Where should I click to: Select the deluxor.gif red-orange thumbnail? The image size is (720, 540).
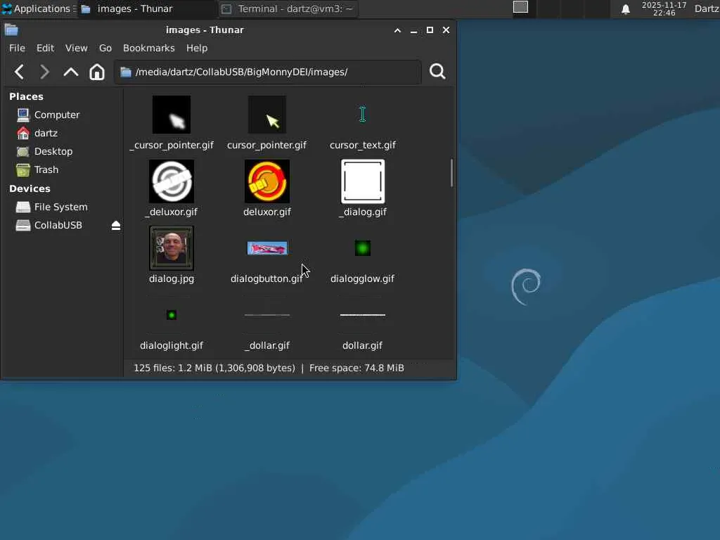pyautogui.click(x=266, y=181)
